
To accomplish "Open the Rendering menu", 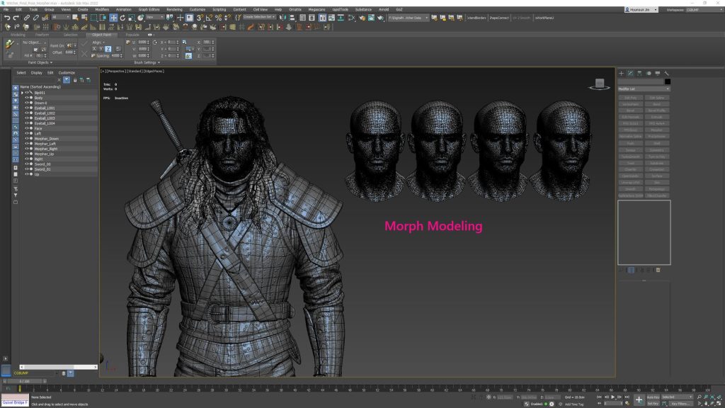I will coord(174,9).
